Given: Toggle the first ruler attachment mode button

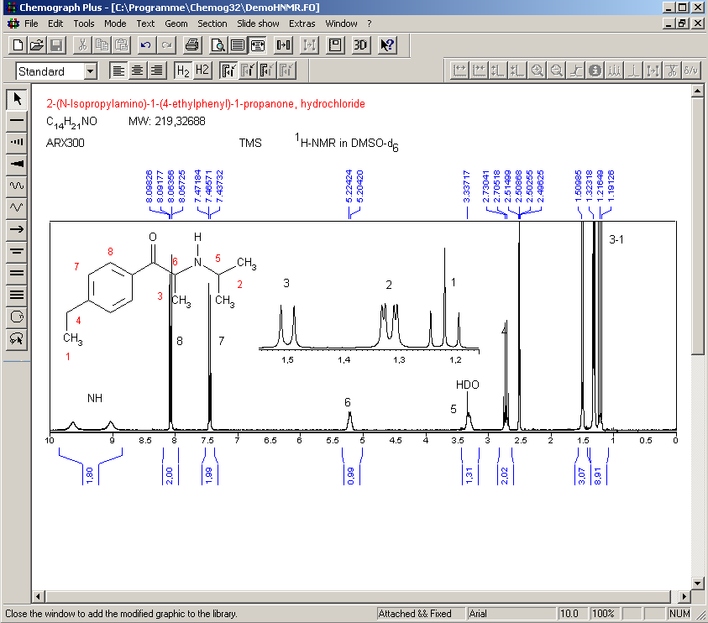Looking at the screenshot, I should point(228,71).
